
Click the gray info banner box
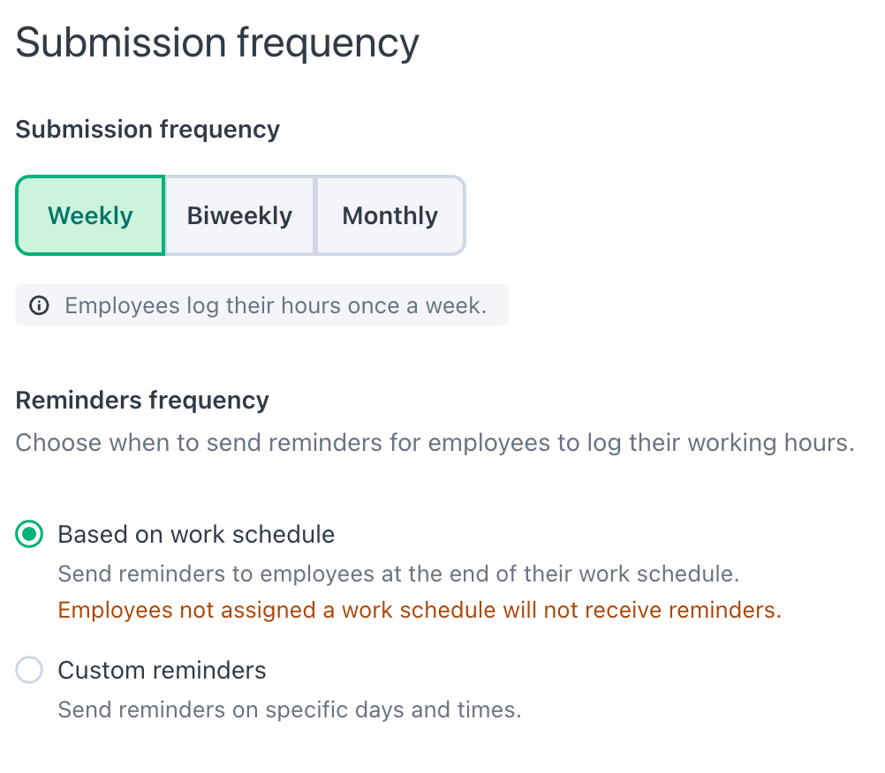coord(262,305)
